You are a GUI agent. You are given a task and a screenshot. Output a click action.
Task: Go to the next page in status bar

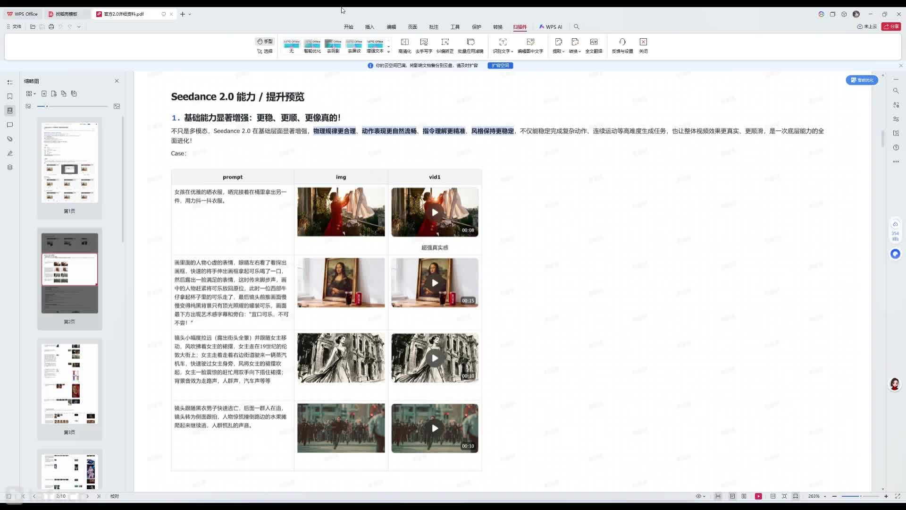pyautogui.click(x=87, y=496)
